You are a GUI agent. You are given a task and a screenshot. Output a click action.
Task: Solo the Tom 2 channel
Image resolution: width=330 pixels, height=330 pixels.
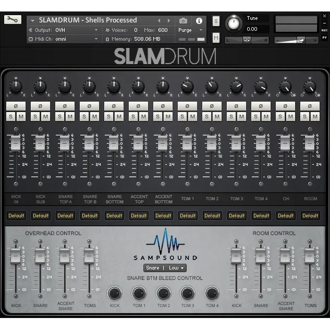tap(206, 116)
